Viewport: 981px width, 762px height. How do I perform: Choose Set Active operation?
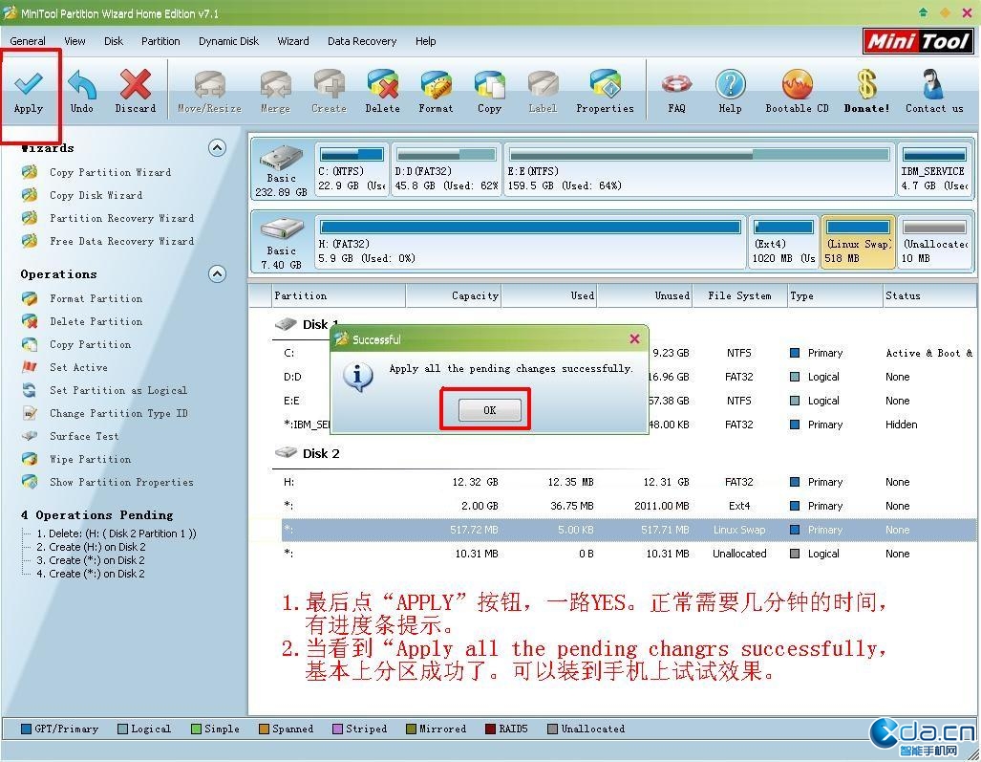(78, 367)
